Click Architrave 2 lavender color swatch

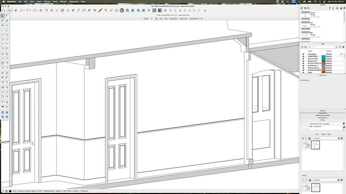(323, 65)
